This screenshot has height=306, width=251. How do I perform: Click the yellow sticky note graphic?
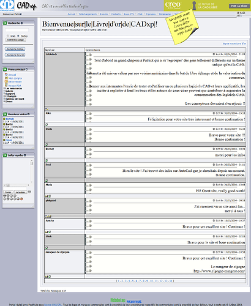182,27
